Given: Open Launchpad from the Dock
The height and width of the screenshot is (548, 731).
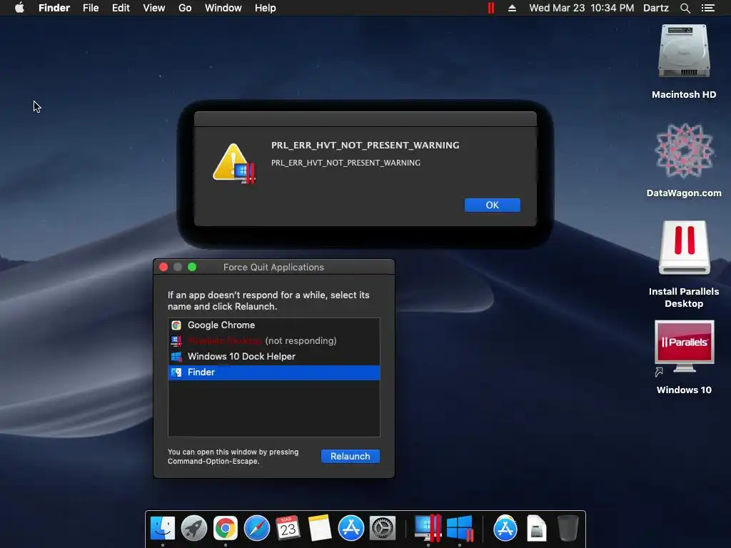Looking at the screenshot, I should tap(194, 528).
